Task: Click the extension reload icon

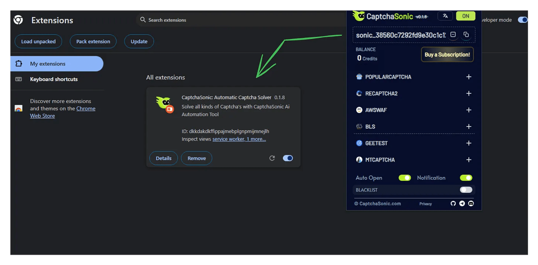Action: 272,158
